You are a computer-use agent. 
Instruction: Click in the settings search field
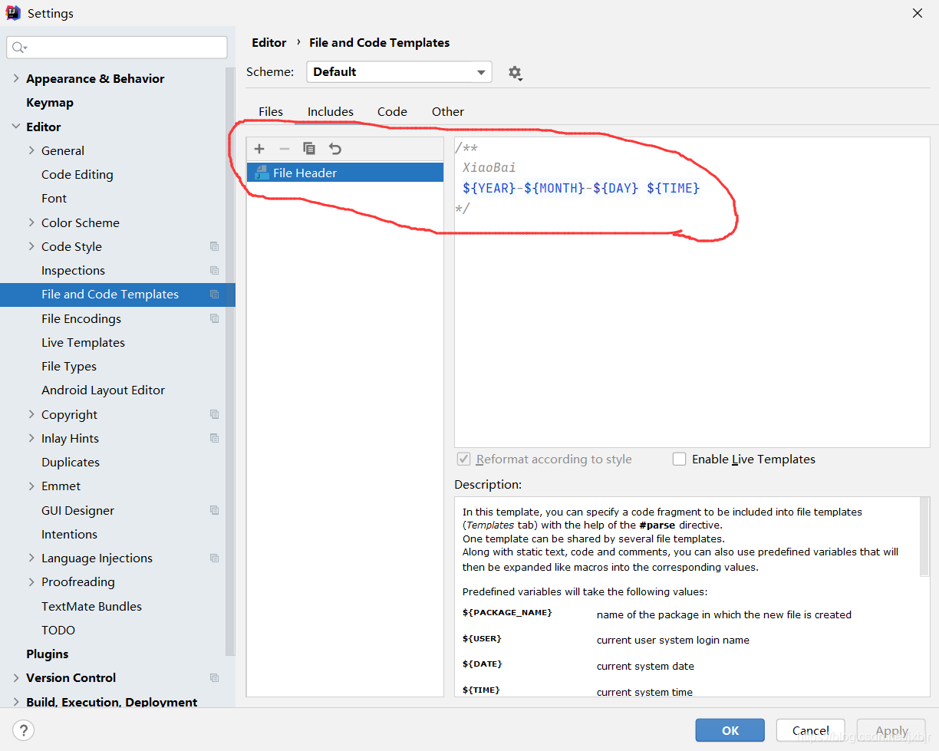117,48
